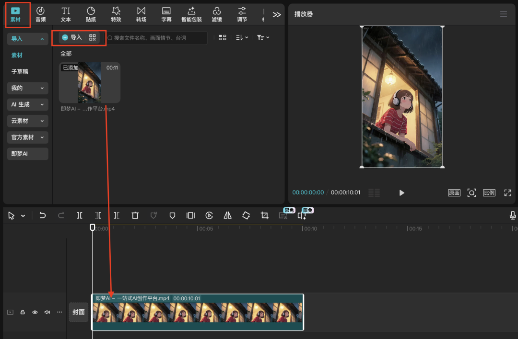
Task: Click the undo arrow icon
Action: (43, 216)
